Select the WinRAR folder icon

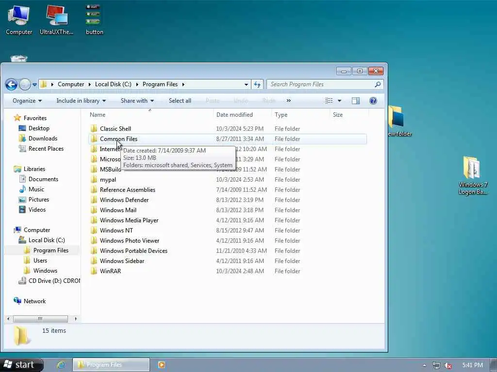point(94,271)
